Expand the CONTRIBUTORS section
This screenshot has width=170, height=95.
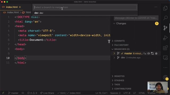click(113, 89)
